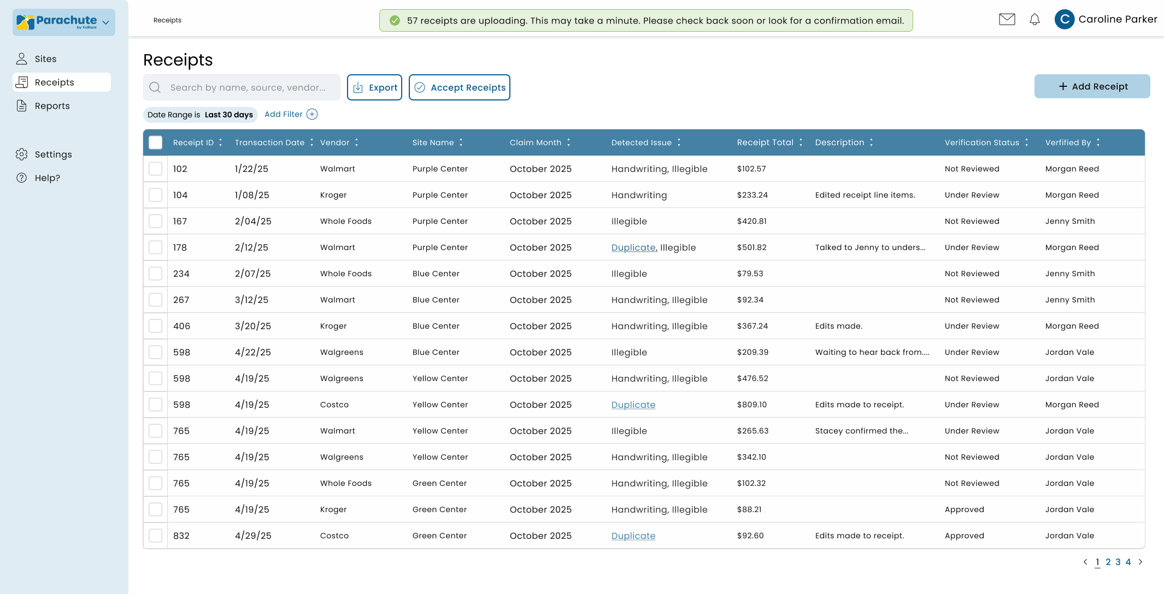Image resolution: width=1164 pixels, height=594 pixels.
Task: Click the Accept Receipts button
Action: [459, 87]
